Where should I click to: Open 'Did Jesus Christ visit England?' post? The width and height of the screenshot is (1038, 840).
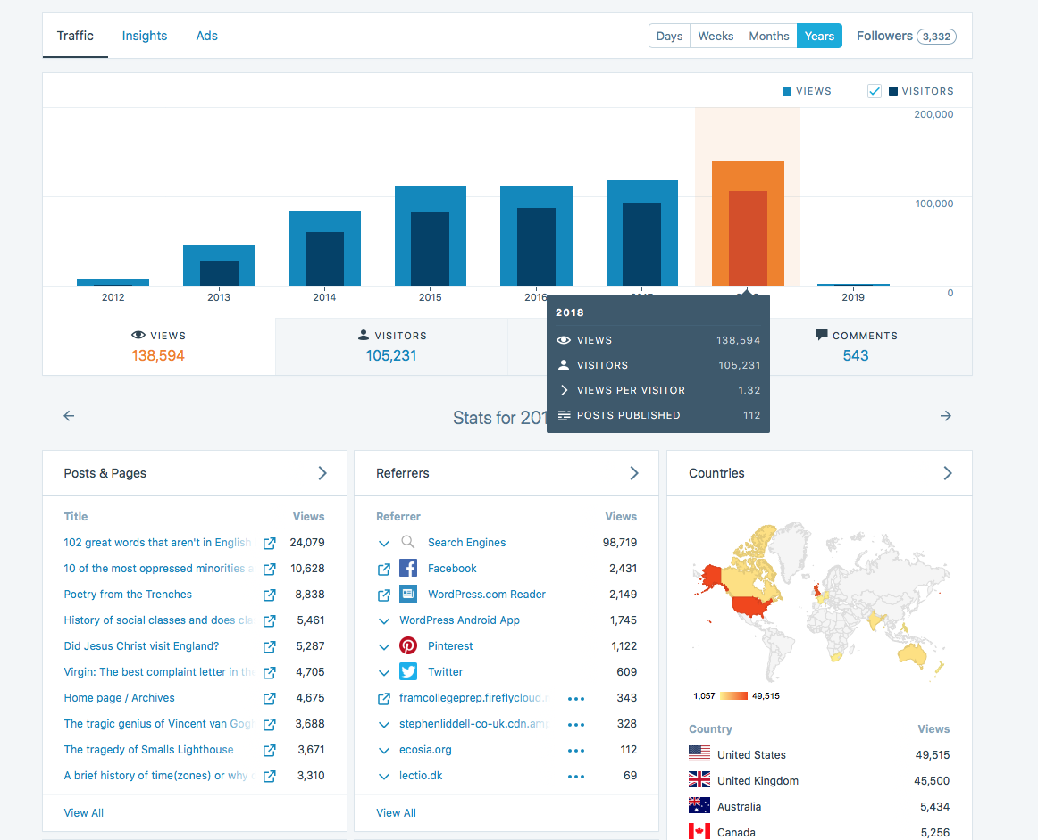point(141,646)
